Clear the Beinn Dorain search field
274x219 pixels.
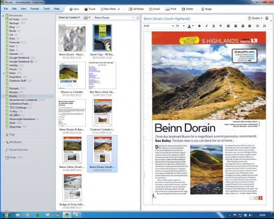click(x=133, y=18)
